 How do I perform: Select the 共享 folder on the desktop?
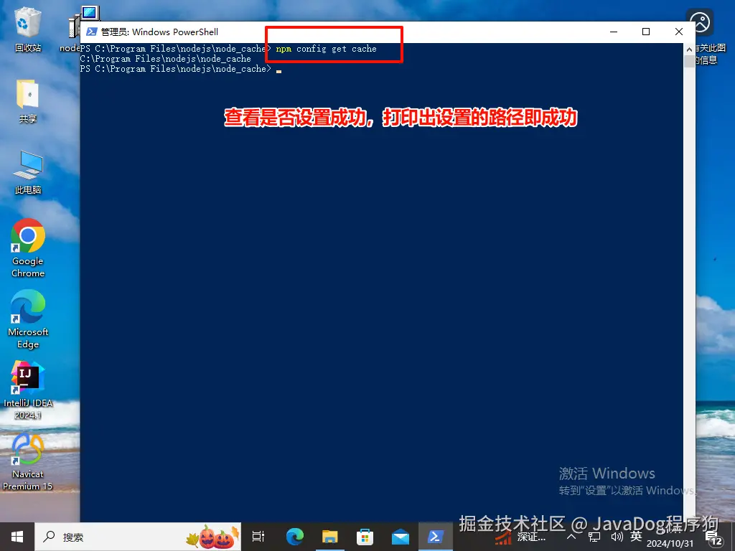coord(28,100)
